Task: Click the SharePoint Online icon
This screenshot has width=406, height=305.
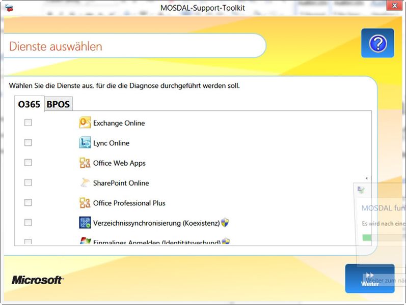Action: [85, 182]
